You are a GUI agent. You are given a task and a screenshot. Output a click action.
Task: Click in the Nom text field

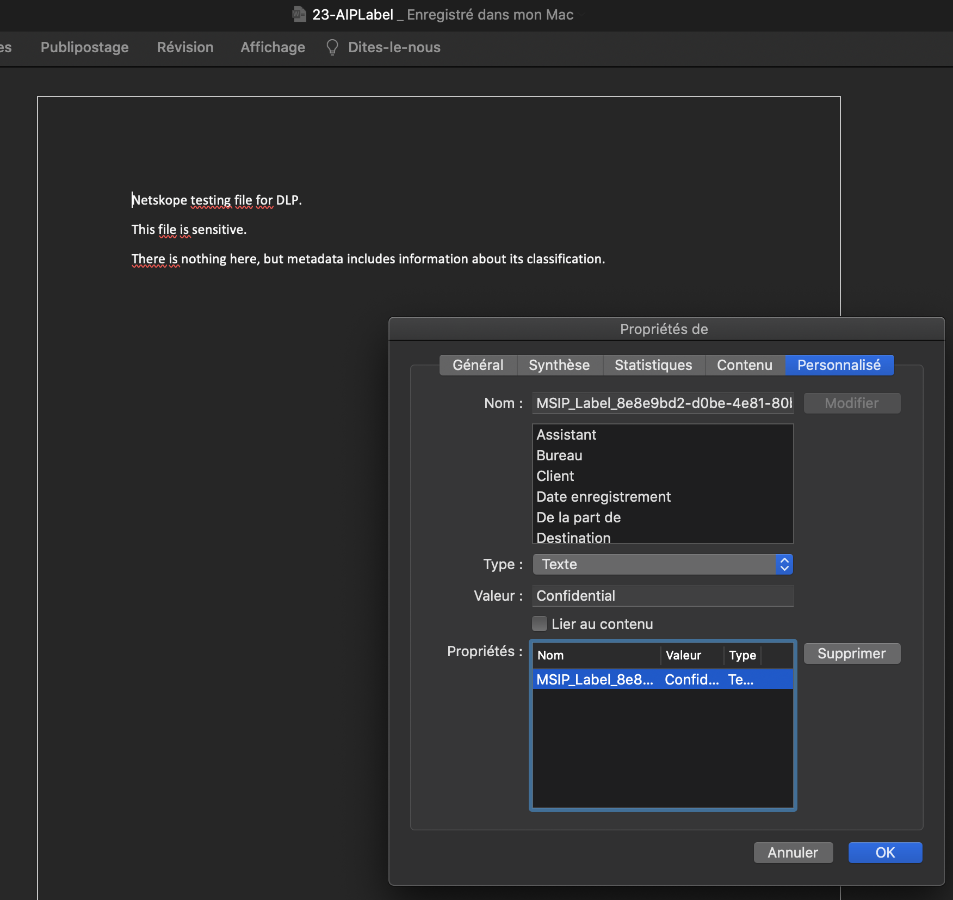663,403
